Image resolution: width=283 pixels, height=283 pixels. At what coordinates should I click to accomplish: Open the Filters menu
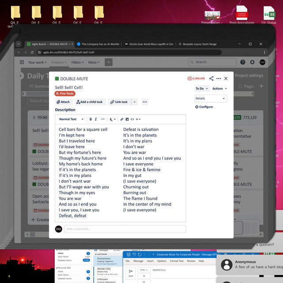(x=78, y=62)
